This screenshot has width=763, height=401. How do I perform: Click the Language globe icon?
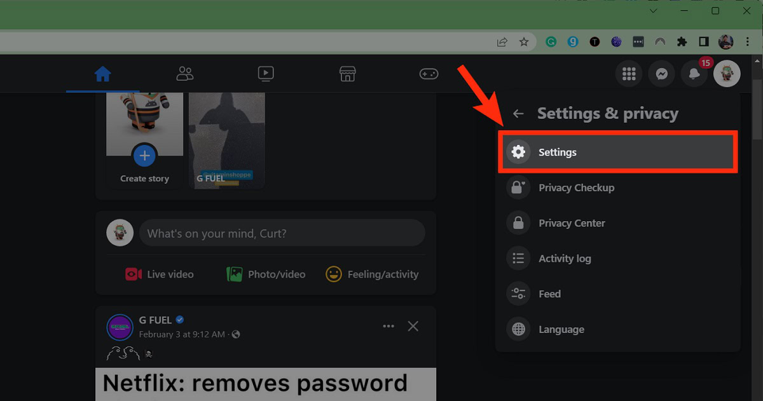[518, 329]
